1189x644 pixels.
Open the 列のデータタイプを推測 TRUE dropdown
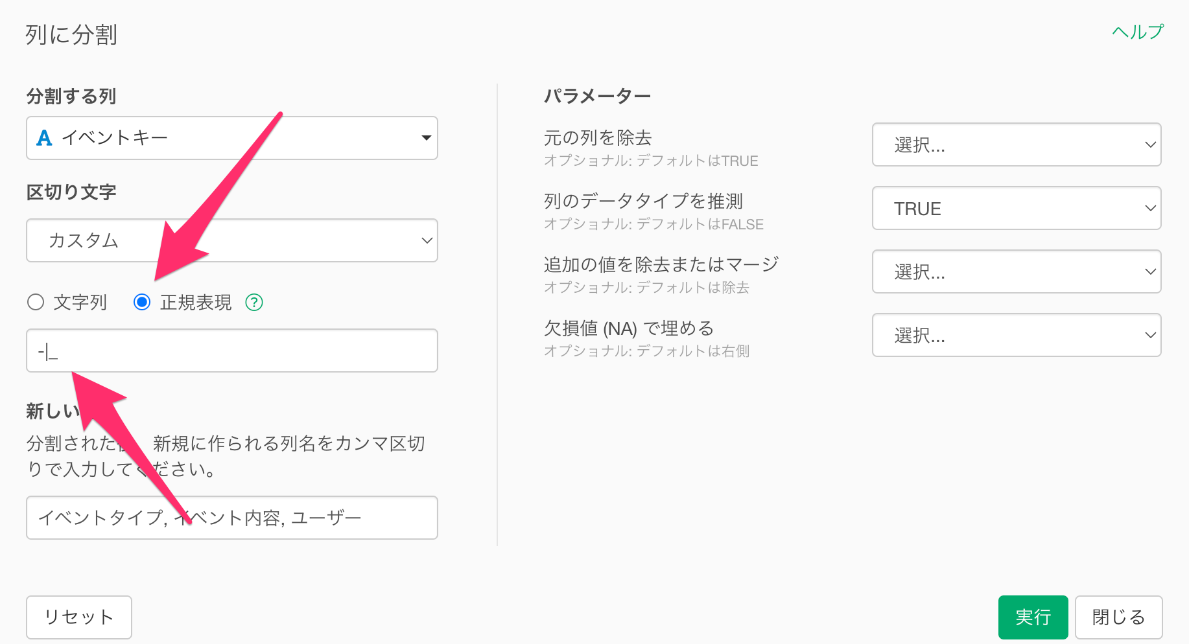tap(1015, 208)
